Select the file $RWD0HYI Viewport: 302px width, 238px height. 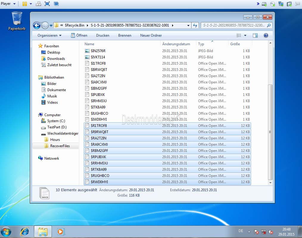click(167, 182)
